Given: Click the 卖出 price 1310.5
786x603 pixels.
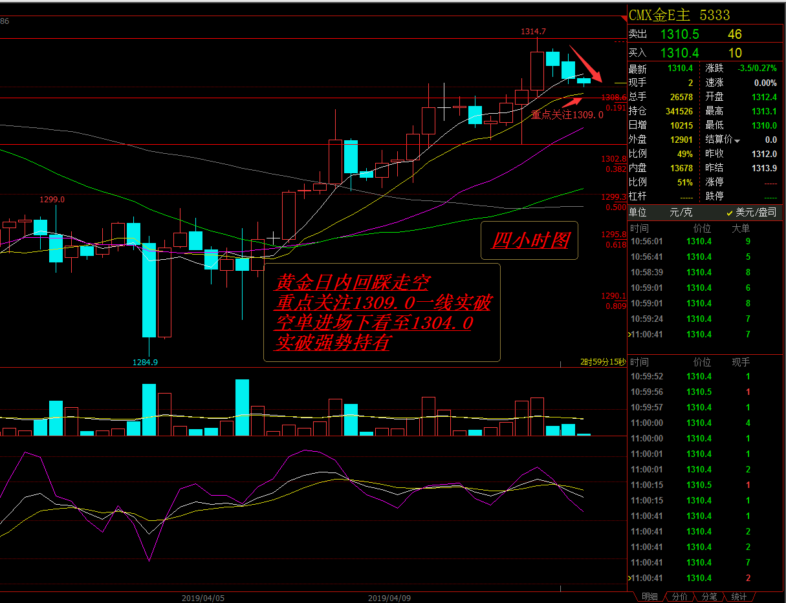Looking at the screenshot, I should (679, 34).
